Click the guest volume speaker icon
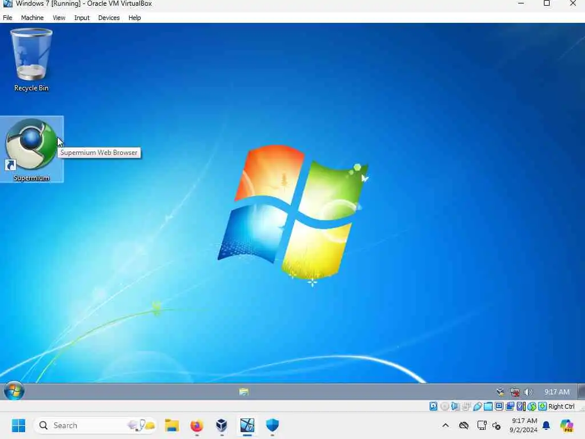The height and width of the screenshot is (439, 585). (x=528, y=392)
